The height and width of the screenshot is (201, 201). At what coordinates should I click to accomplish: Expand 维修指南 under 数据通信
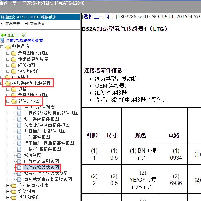[x=8, y=65]
